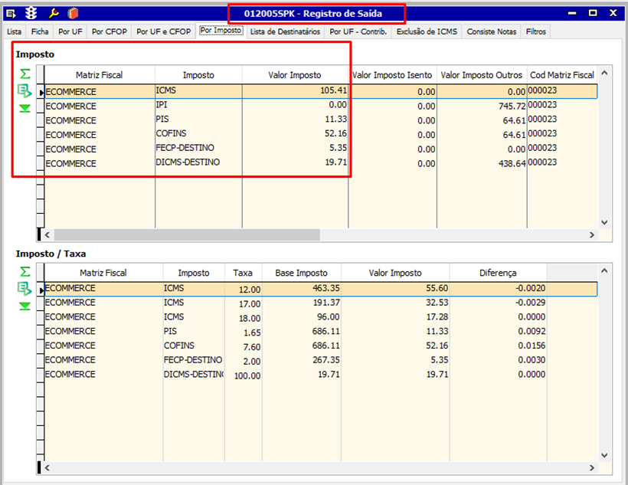Click the list menu icon in title bar

[11, 13]
